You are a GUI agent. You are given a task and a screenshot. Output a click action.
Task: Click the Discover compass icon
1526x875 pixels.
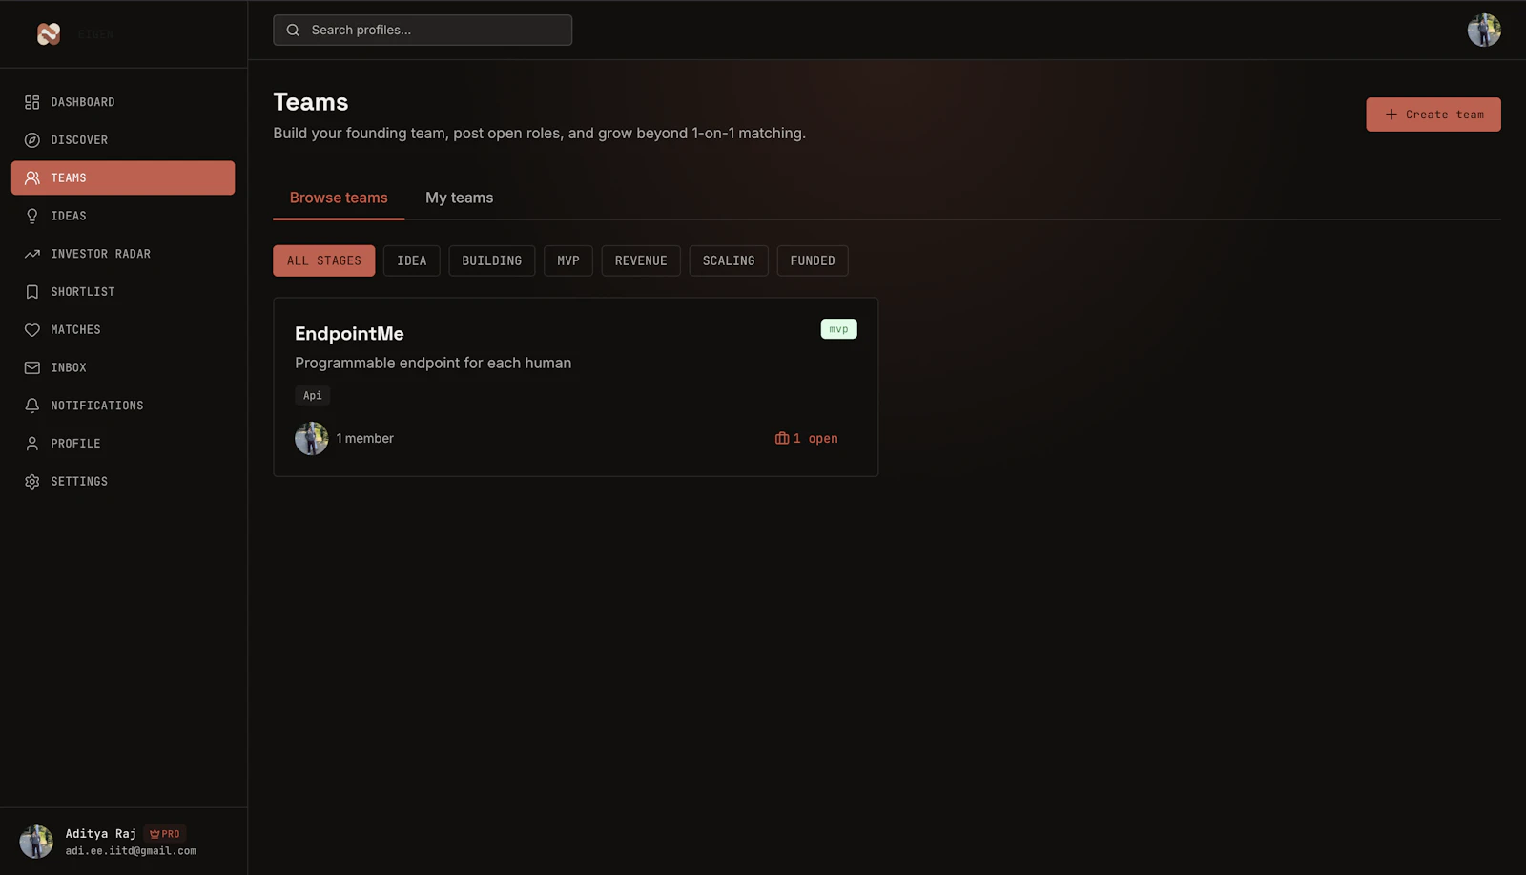(31, 140)
